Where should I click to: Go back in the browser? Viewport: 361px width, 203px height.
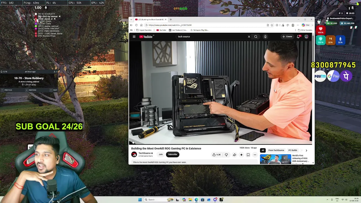[x=131, y=25]
